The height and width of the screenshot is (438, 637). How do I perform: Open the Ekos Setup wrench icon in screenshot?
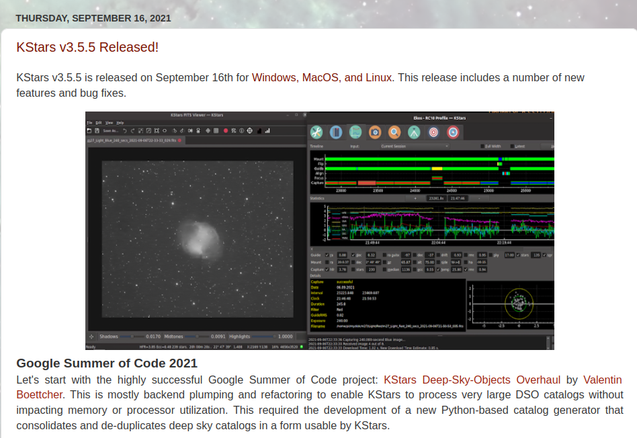(316, 132)
